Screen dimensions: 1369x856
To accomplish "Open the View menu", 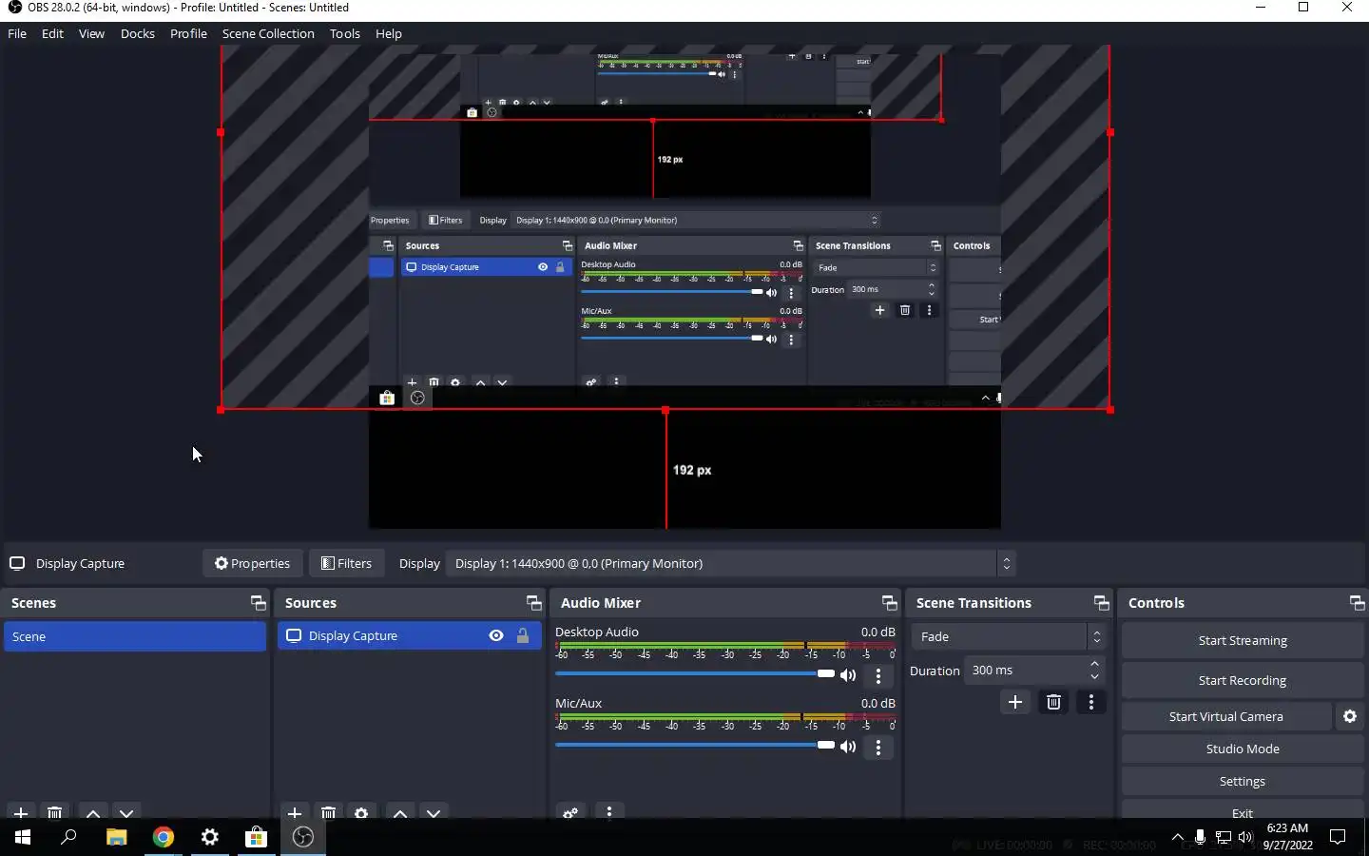I will 91,33.
